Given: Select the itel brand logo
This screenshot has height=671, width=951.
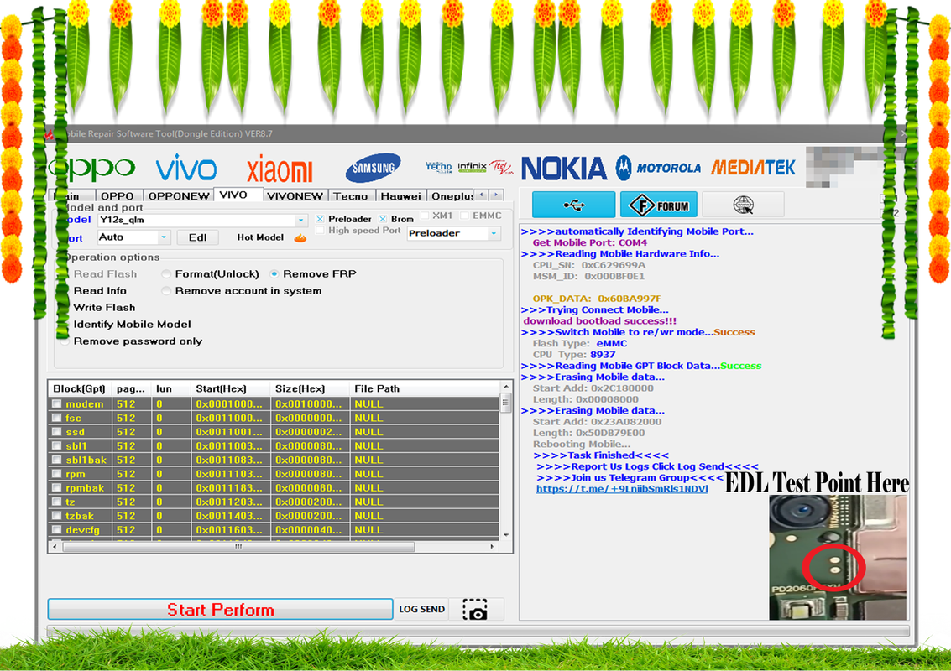Looking at the screenshot, I should click(502, 167).
